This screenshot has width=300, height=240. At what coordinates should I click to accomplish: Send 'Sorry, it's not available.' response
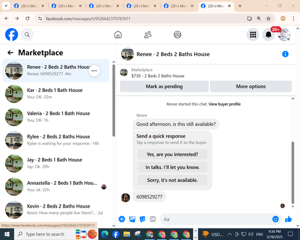click(172, 180)
